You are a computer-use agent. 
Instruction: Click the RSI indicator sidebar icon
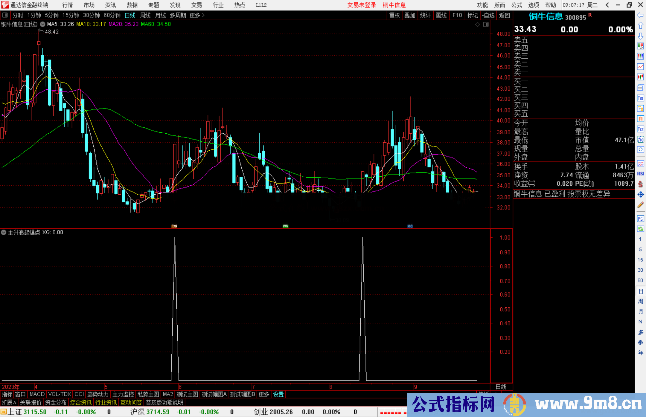click(x=640, y=174)
